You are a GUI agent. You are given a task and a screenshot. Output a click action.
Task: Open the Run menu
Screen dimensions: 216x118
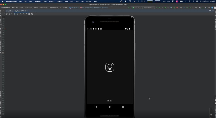[x=72, y=1]
